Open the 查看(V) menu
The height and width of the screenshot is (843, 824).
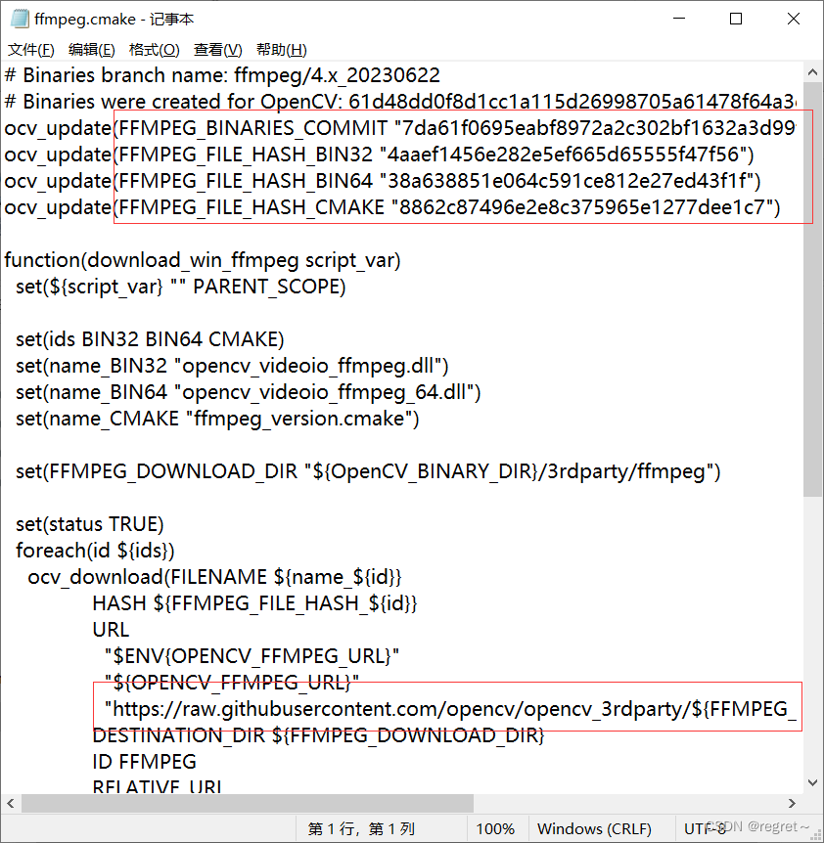[217, 50]
